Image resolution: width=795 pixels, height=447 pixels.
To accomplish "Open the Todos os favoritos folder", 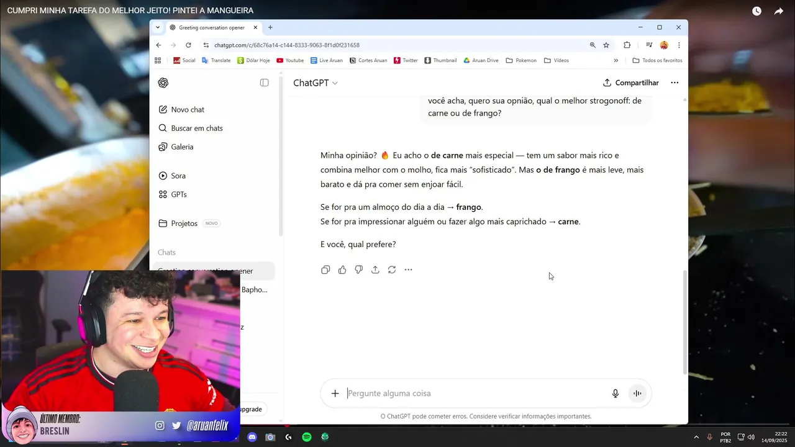I will point(657,60).
